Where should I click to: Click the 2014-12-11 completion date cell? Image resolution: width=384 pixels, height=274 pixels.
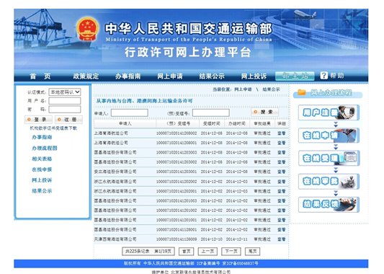click(237, 239)
